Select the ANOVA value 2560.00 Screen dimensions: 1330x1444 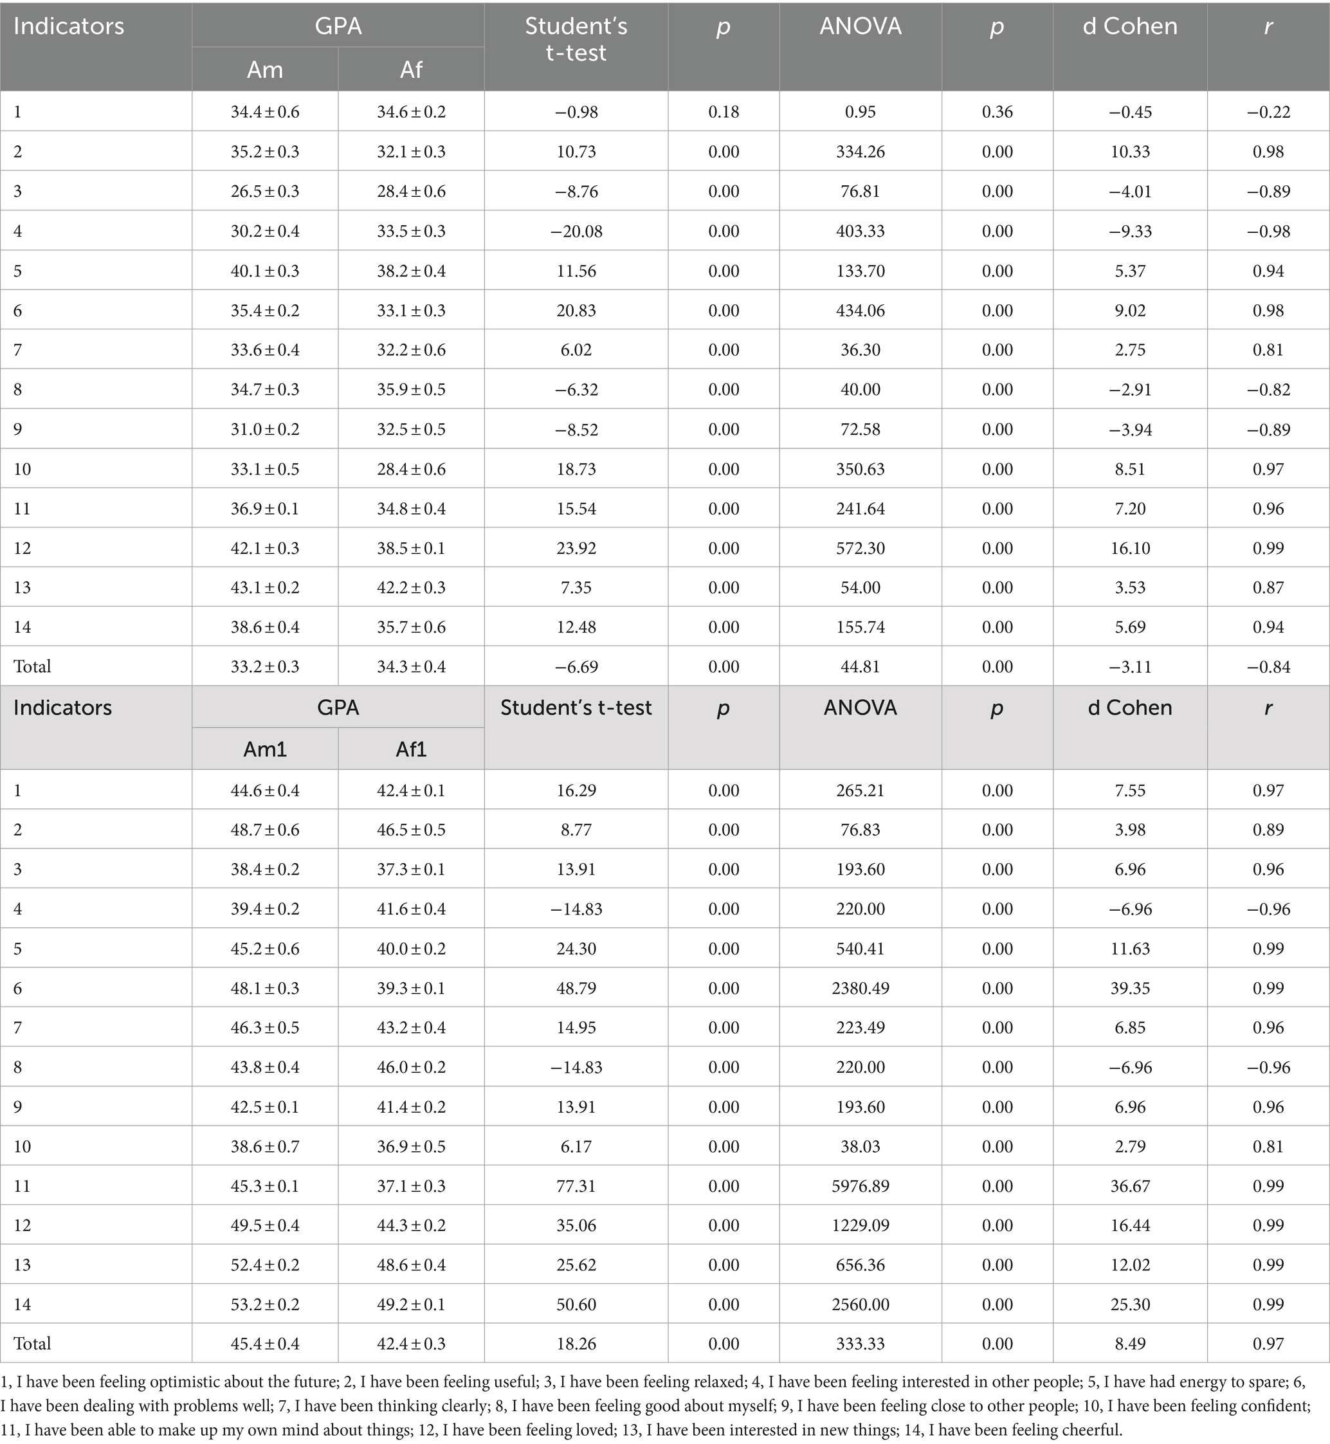click(x=860, y=1304)
